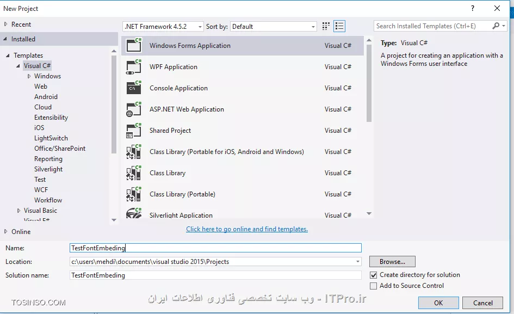514x314 pixels.
Task: Click the category tree scroll up arrow
Action: pyautogui.click(x=114, y=51)
